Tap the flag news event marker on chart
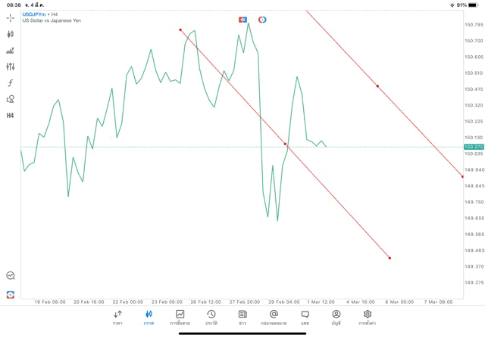 coord(242,19)
